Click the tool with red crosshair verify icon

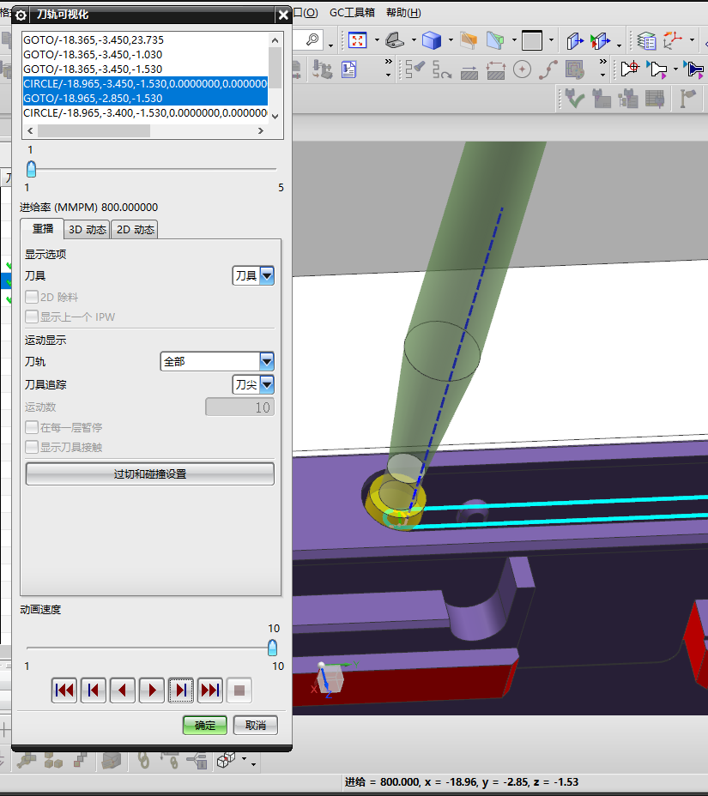[x=630, y=69]
